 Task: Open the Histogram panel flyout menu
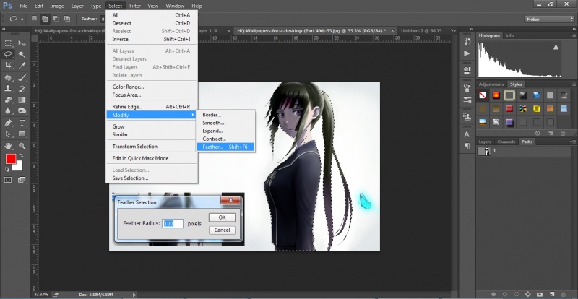[x=570, y=35]
